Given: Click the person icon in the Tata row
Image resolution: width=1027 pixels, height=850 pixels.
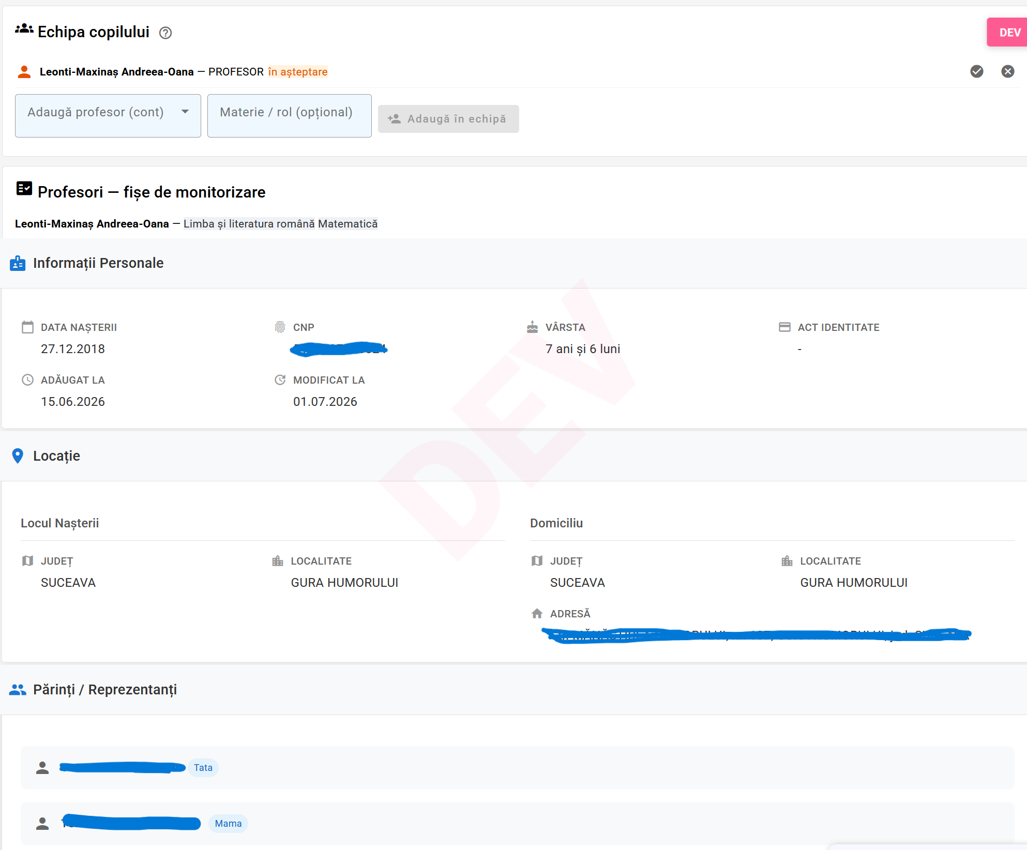Looking at the screenshot, I should pos(42,768).
